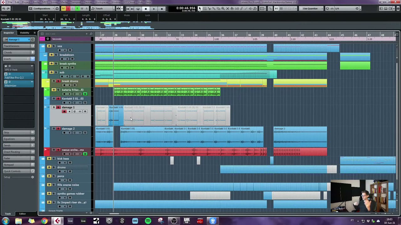
Task: Select the Erase tool
Action: click(x=218, y=8)
